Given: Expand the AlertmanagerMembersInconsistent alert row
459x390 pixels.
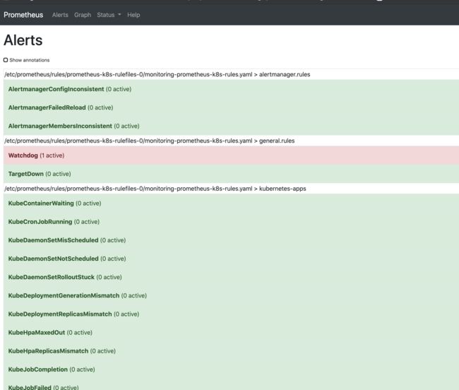Looking at the screenshot, I should [231, 126].
